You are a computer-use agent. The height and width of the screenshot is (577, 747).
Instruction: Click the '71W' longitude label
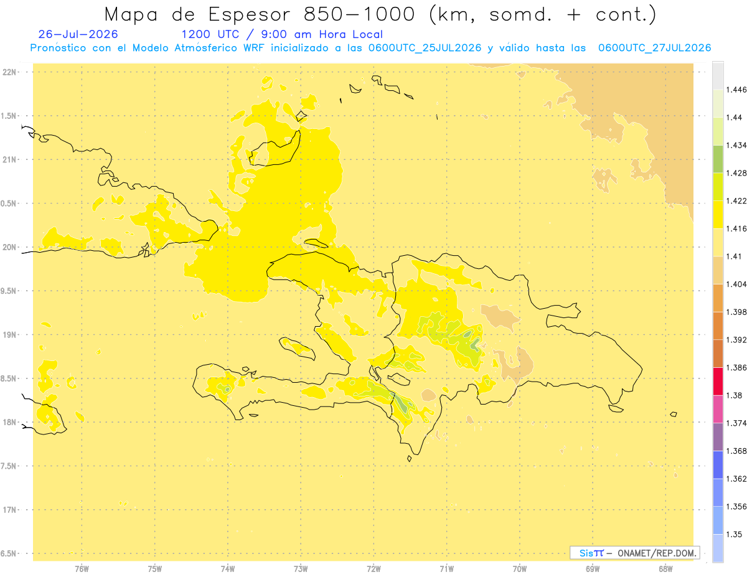click(x=446, y=569)
